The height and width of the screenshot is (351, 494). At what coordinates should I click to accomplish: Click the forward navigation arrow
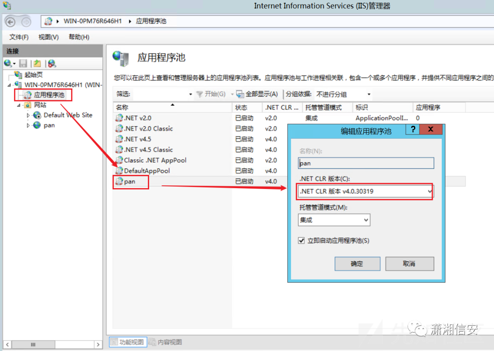click(x=27, y=21)
